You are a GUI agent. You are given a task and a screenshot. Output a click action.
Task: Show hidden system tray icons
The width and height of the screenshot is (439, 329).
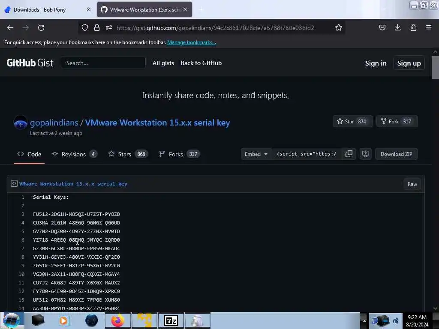[364, 320]
